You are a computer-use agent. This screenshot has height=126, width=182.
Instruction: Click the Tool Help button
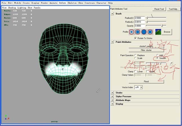(174, 9)
